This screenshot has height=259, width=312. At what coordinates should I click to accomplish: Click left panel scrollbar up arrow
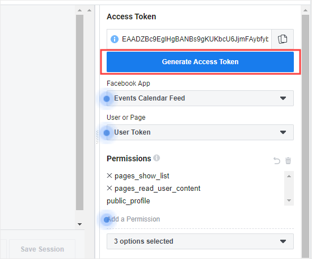tap(80, 10)
